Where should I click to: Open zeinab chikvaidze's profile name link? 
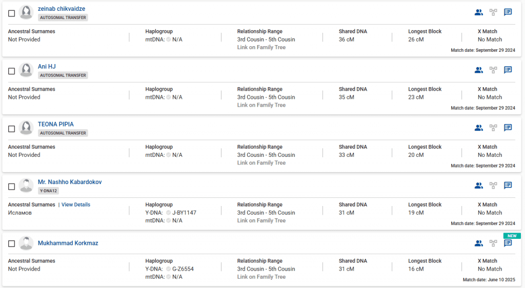(62, 9)
